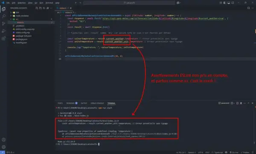
Task: Open package.json file
Action: [21, 39]
